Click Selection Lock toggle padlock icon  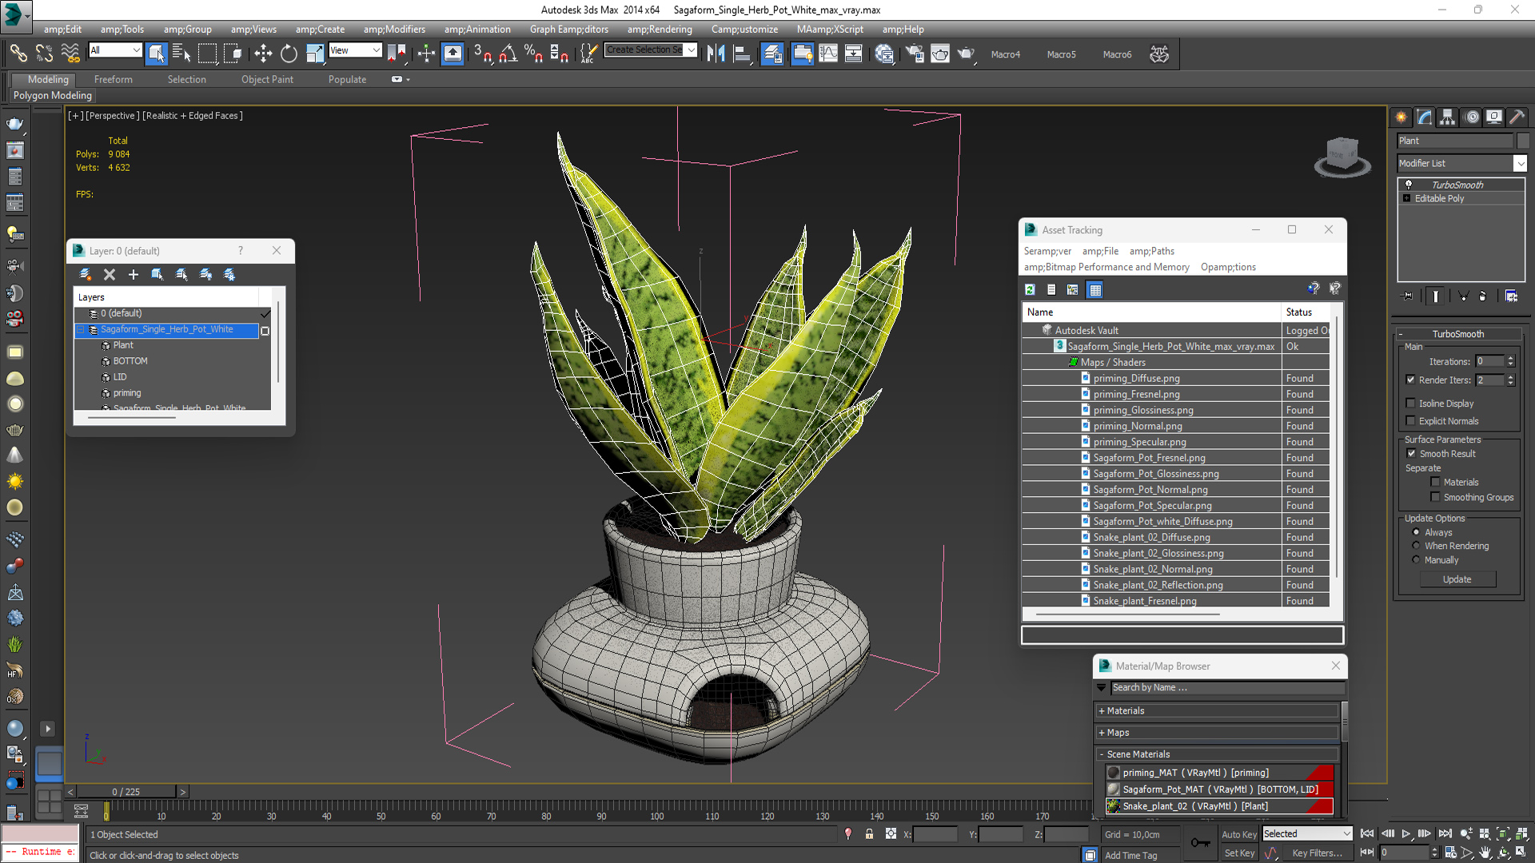pos(869,833)
